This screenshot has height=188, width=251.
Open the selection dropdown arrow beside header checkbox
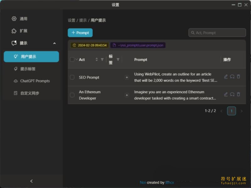[x=76, y=59]
